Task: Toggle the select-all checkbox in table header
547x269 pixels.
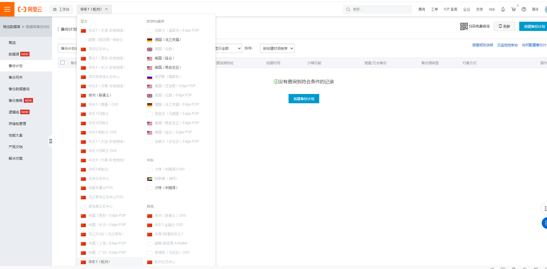Action: 63,62
